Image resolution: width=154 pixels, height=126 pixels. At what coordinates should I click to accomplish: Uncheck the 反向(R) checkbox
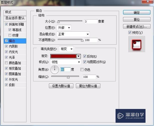point(85,56)
